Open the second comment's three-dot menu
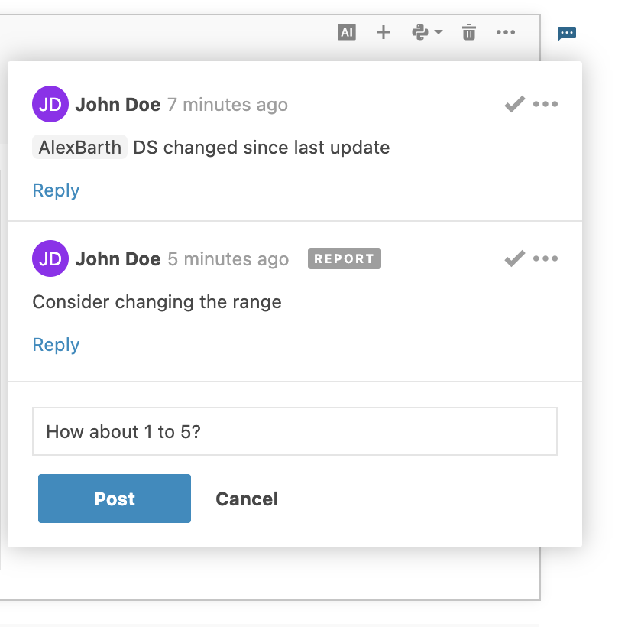The image size is (628, 627). [546, 258]
